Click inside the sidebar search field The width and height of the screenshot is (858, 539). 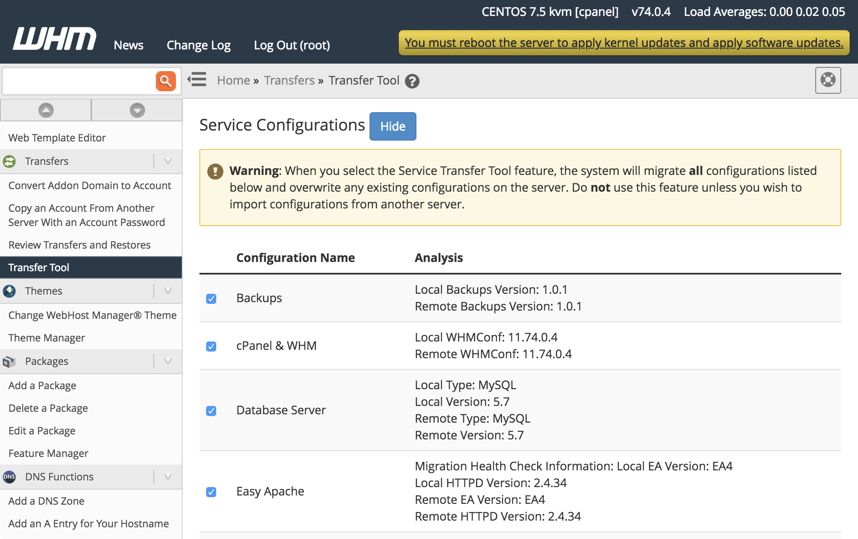pos(80,80)
